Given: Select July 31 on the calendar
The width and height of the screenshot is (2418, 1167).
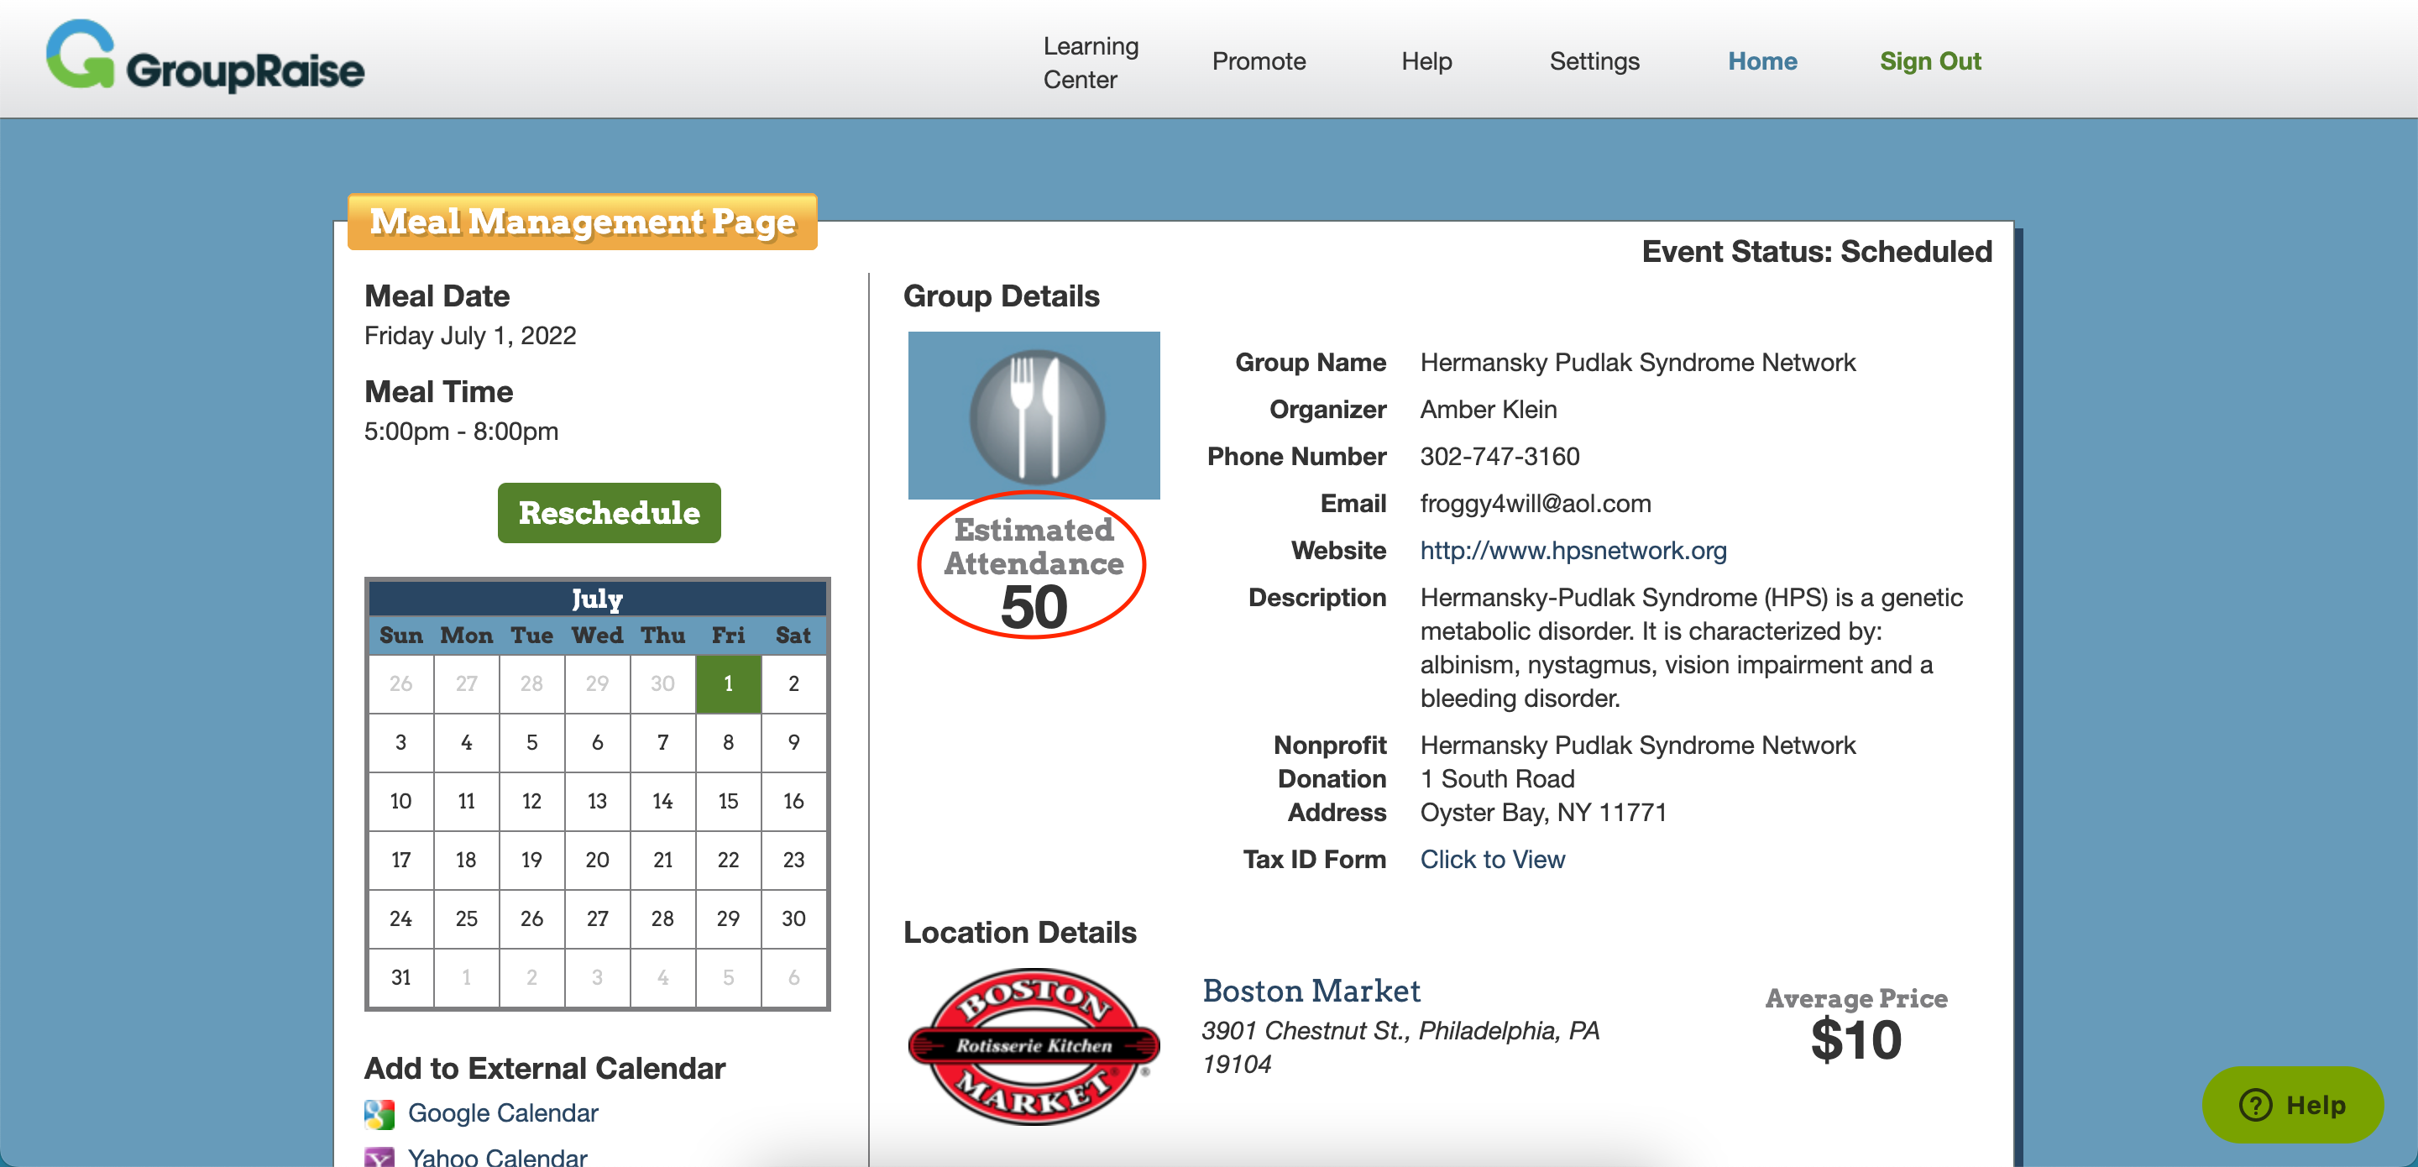Looking at the screenshot, I should [400, 977].
